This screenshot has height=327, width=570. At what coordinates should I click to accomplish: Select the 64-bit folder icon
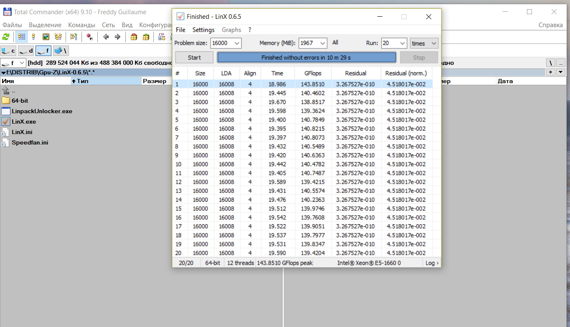tap(5, 101)
